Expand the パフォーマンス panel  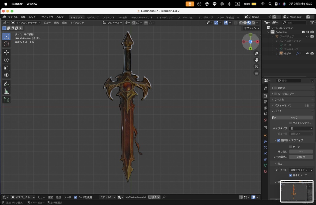tap(282, 105)
